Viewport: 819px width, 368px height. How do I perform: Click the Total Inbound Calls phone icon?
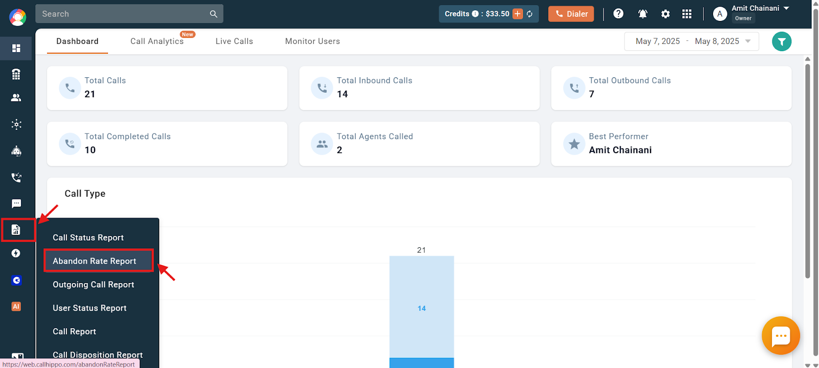point(322,88)
